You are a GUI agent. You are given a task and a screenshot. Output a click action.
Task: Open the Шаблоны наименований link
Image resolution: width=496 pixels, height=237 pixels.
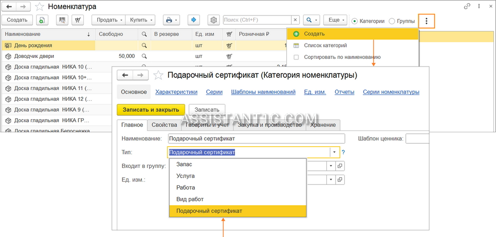point(263,92)
